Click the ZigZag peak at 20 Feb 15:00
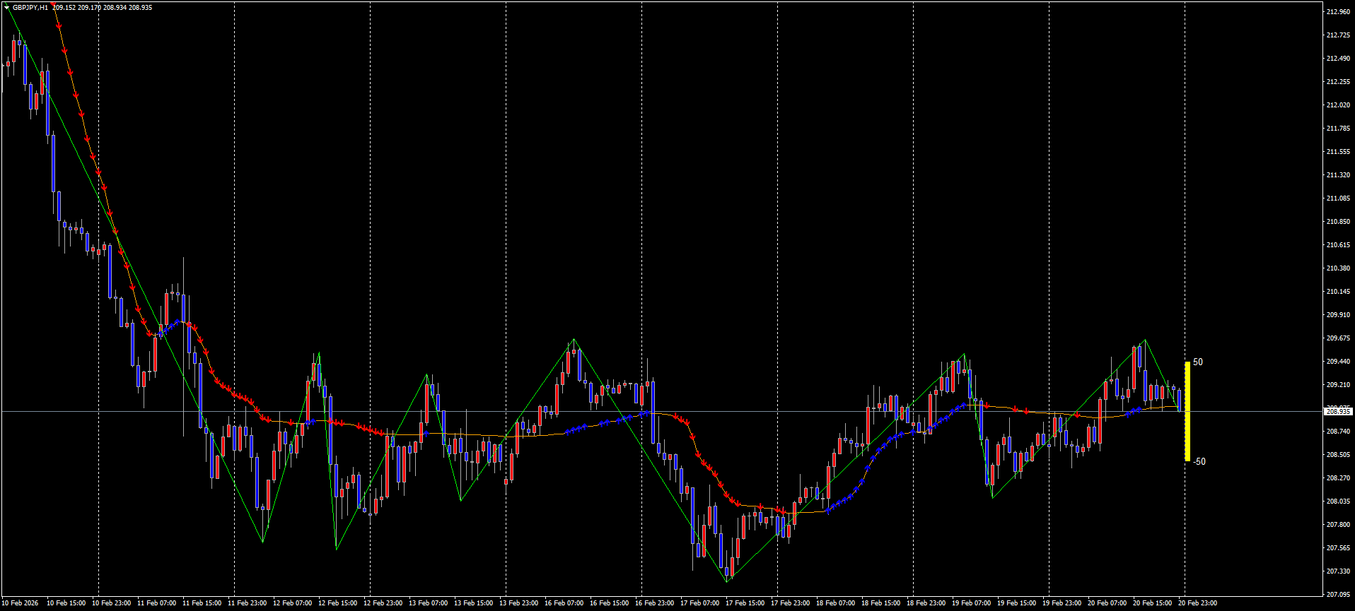Image resolution: width=1355 pixels, height=611 pixels. coord(1145,340)
